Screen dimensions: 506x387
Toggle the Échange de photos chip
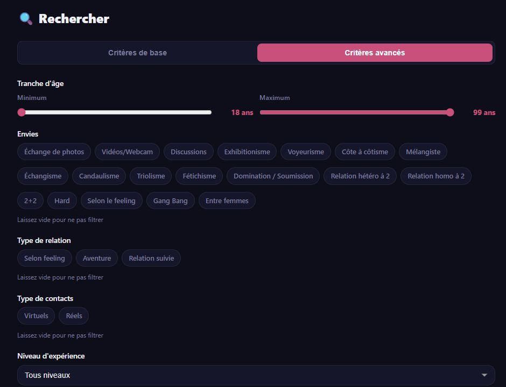(54, 152)
